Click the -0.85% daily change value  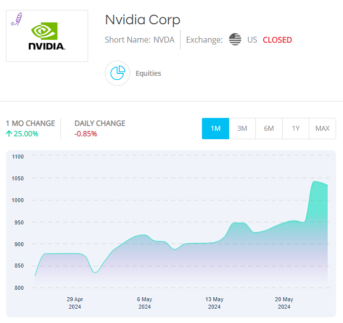tap(86, 133)
